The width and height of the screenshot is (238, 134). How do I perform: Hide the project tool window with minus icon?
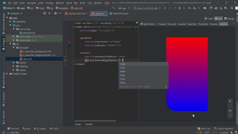tap(60, 13)
